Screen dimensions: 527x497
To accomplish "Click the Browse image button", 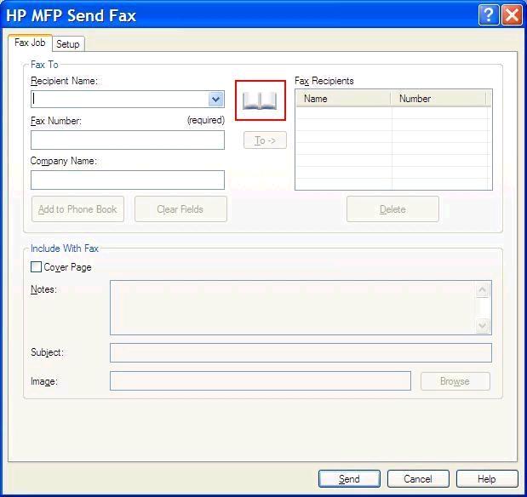I will (455, 381).
